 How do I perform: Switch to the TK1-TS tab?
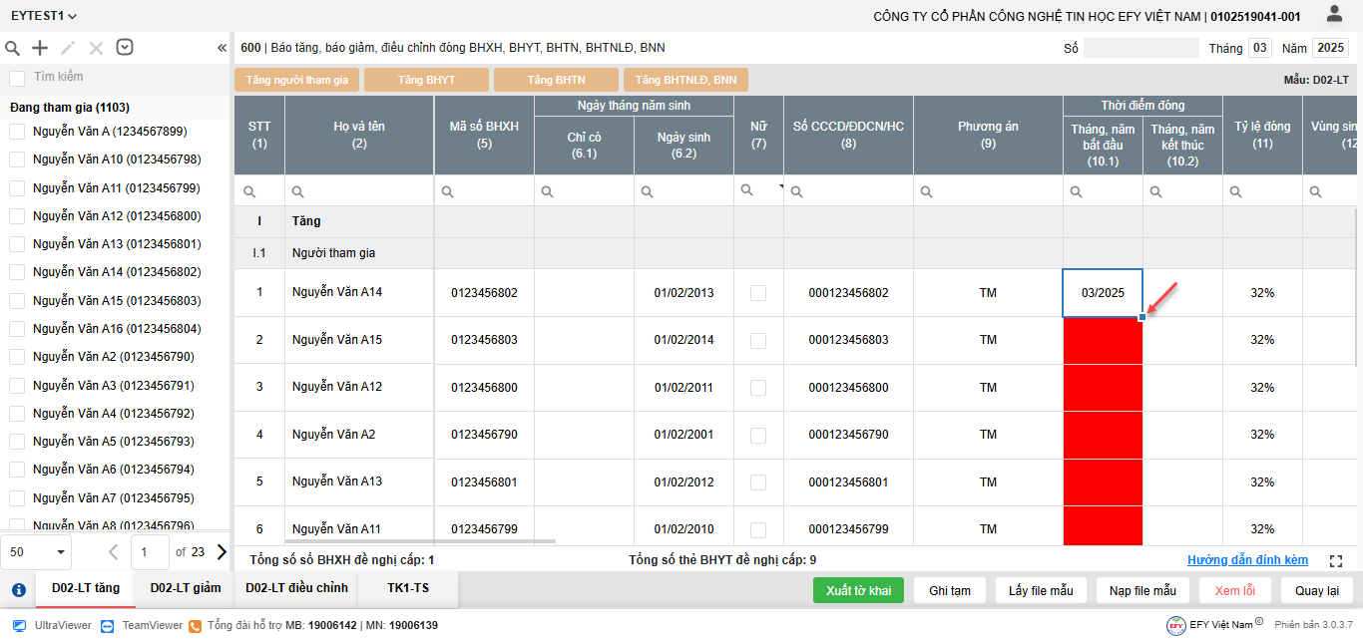point(408,588)
